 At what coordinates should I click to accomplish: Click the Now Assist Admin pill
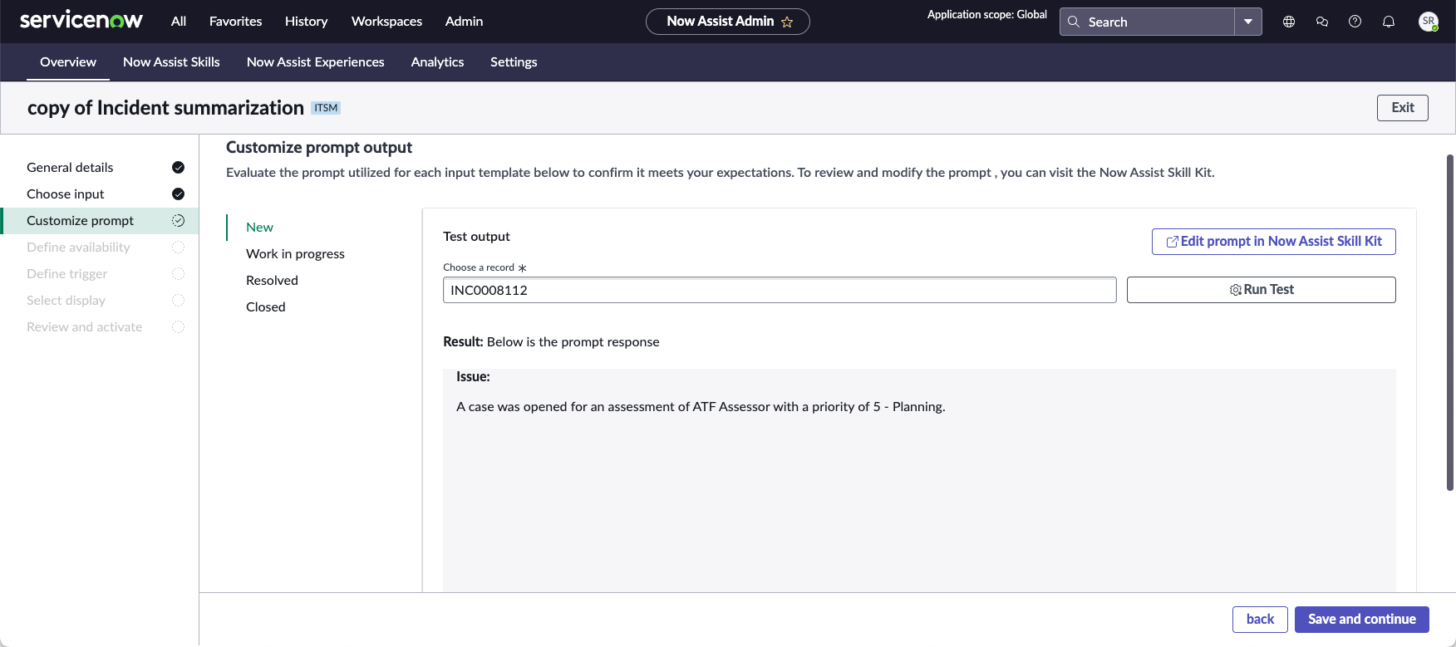tap(728, 22)
